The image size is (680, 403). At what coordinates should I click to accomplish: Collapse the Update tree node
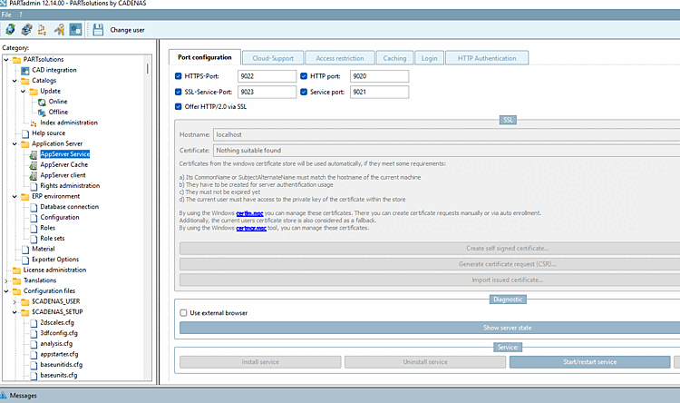point(23,91)
